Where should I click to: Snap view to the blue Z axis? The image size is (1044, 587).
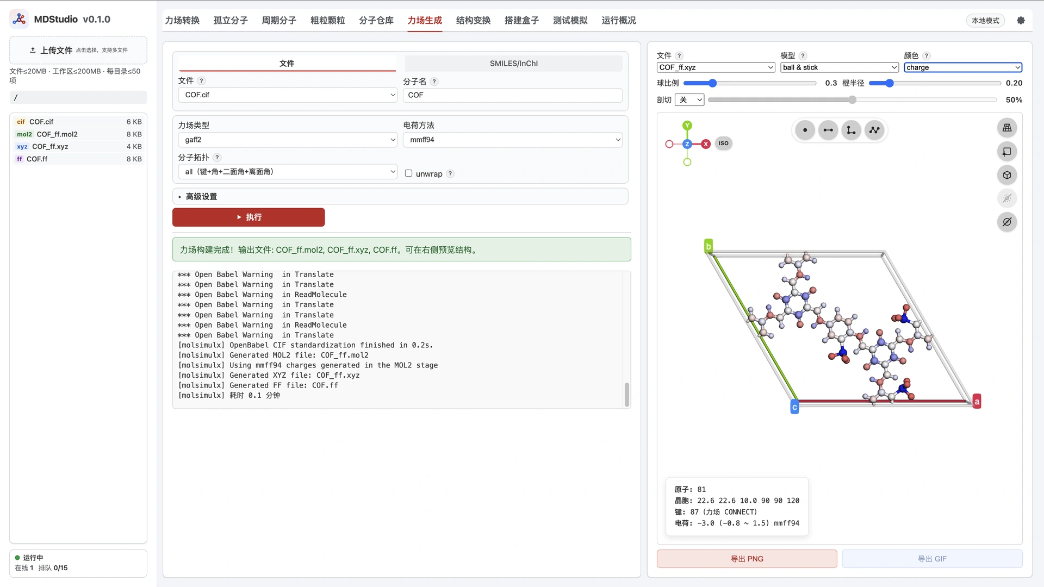(x=687, y=144)
